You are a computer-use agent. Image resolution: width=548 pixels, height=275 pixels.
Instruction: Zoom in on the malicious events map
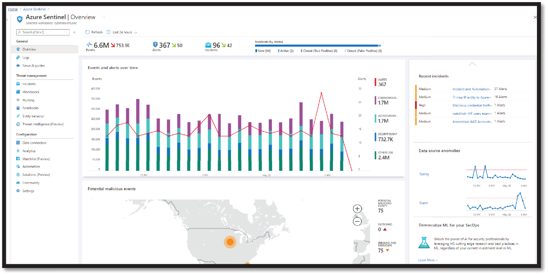coord(357,209)
